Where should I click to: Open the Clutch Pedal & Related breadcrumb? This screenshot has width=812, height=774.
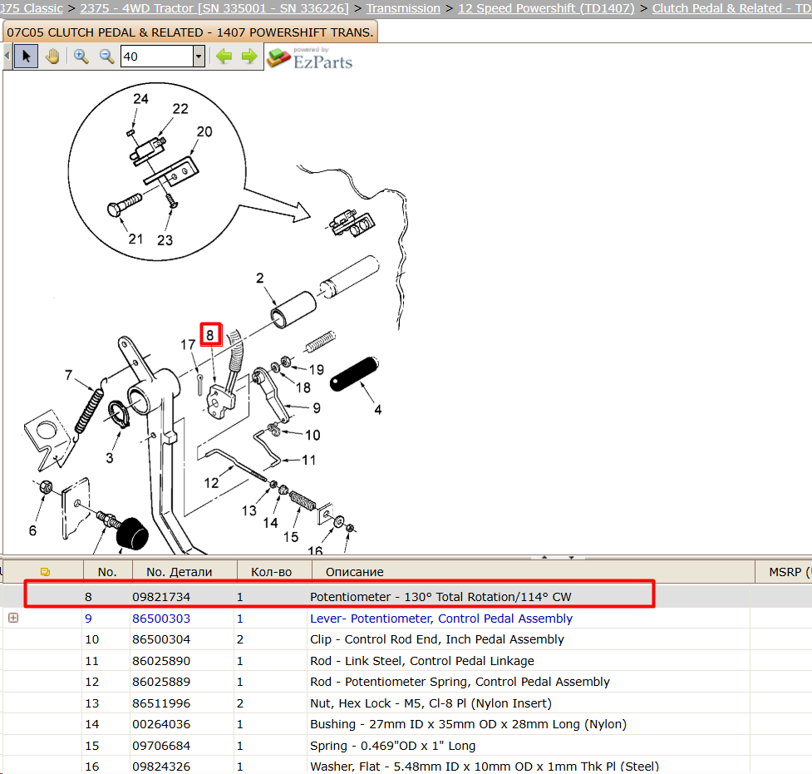tap(731, 8)
